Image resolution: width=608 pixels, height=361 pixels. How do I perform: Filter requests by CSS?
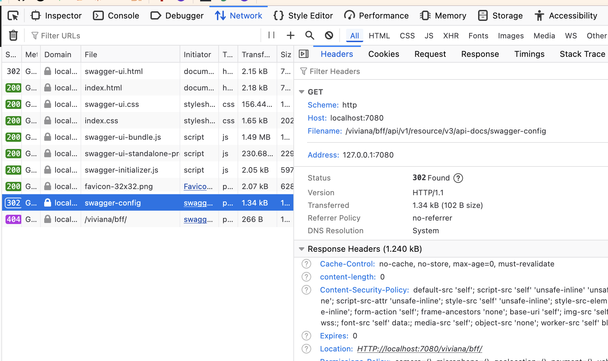tap(407, 36)
